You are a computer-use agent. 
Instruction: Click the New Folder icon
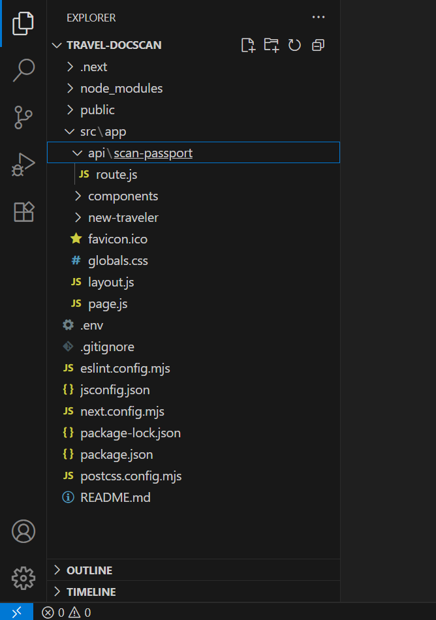272,45
